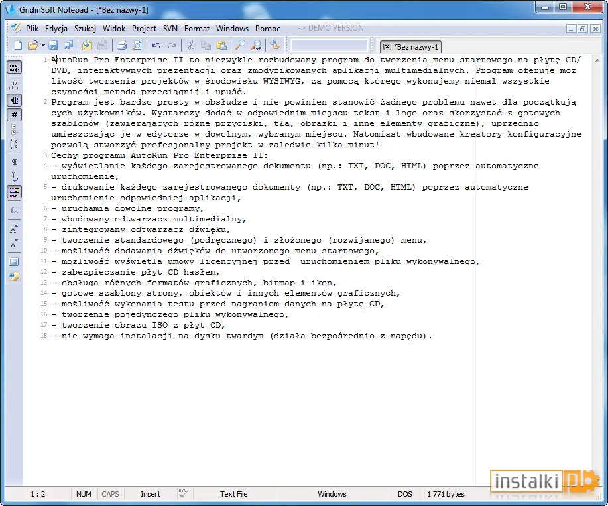Click the blue list panel sidebar icon
Image resolution: width=608 pixels, height=506 pixels.
click(x=14, y=262)
